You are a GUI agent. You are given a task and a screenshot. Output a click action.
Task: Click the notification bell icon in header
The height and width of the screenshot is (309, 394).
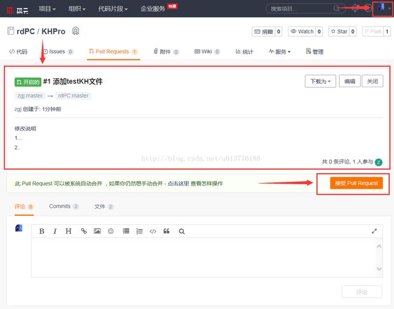(355, 8)
